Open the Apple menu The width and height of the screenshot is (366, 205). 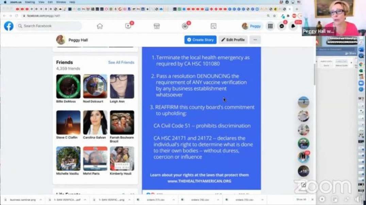pos(5,2)
